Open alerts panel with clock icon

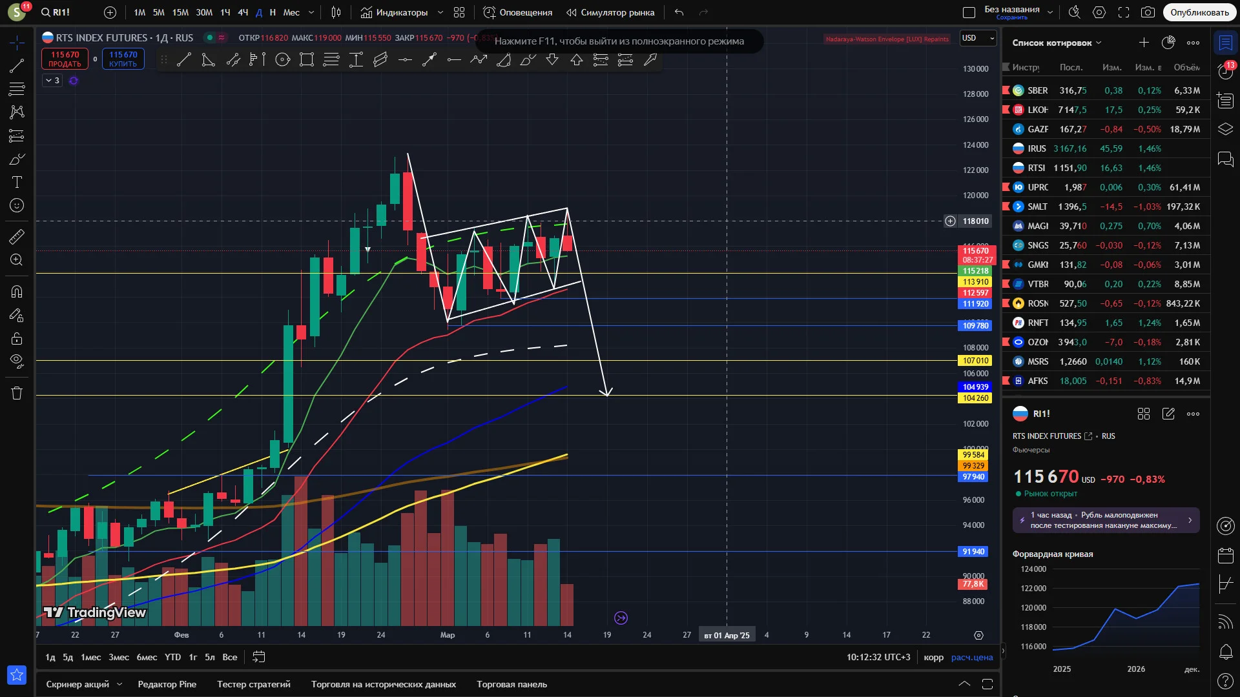1225,71
